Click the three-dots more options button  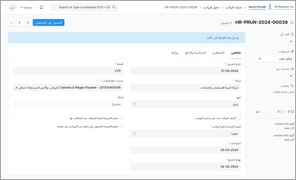pyautogui.click(x=12, y=23)
